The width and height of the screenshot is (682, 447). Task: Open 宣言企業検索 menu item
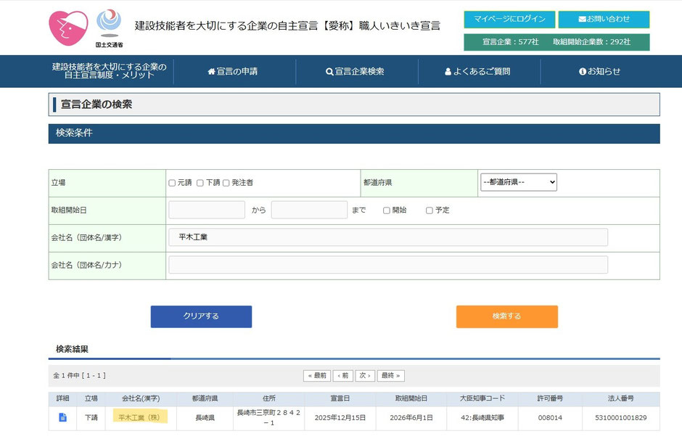355,71
